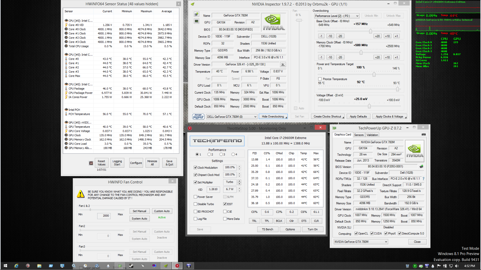
Task: Adjust the Voltage Offset slider
Action: point(369,106)
